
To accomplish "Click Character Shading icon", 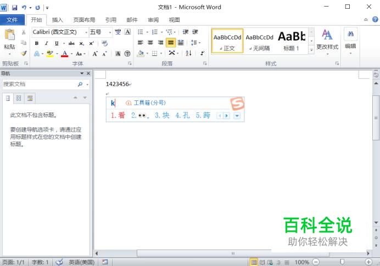I will coord(118,54).
